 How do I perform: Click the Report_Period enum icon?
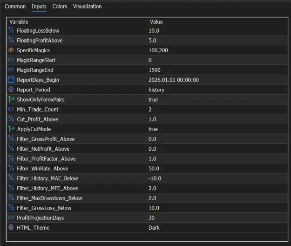[11, 89]
